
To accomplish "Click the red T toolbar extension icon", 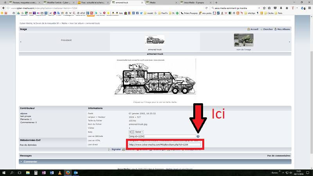I will point(293,8).
